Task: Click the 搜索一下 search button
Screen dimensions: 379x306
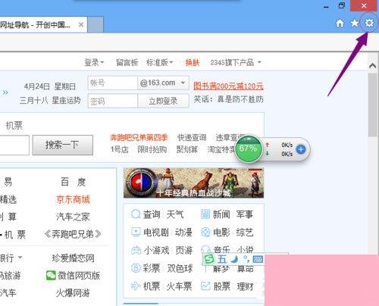Action: [63, 145]
